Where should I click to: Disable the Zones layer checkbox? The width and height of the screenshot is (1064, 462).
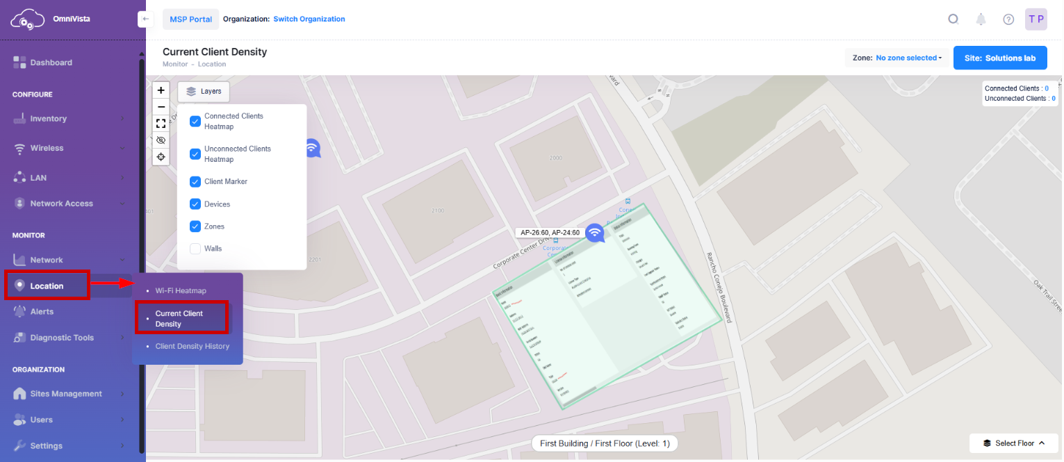[195, 226]
